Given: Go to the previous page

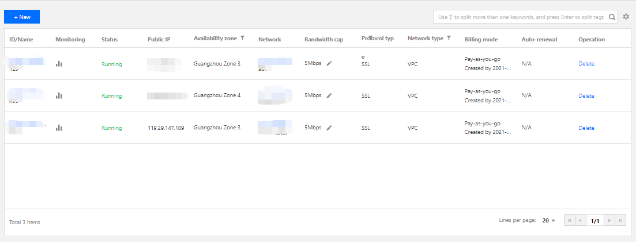Looking at the screenshot, I should (x=580, y=220).
